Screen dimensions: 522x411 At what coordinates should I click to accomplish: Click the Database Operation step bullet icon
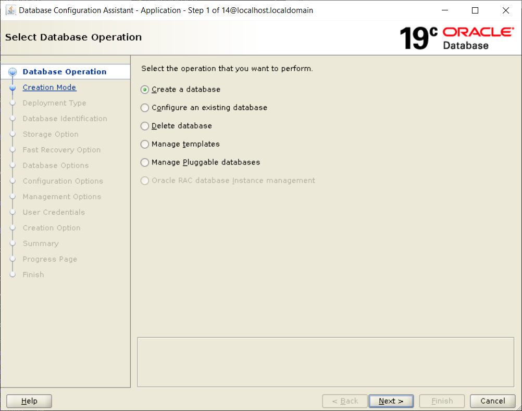click(13, 72)
